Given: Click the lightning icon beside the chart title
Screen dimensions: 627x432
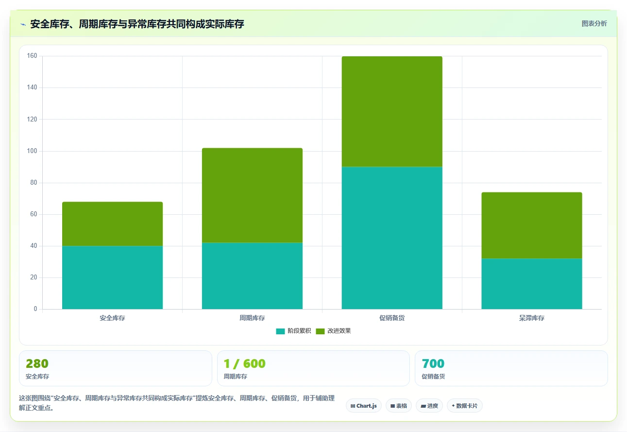Looking at the screenshot, I should pyautogui.click(x=23, y=24).
